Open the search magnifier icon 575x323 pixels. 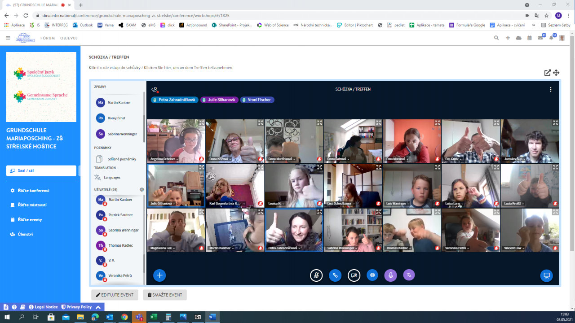click(496, 38)
